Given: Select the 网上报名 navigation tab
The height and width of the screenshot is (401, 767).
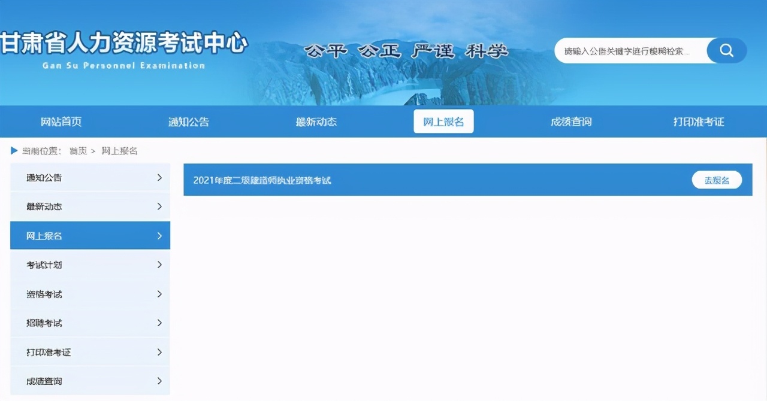Looking at the screenshot, I should click(x=443, y=121).
